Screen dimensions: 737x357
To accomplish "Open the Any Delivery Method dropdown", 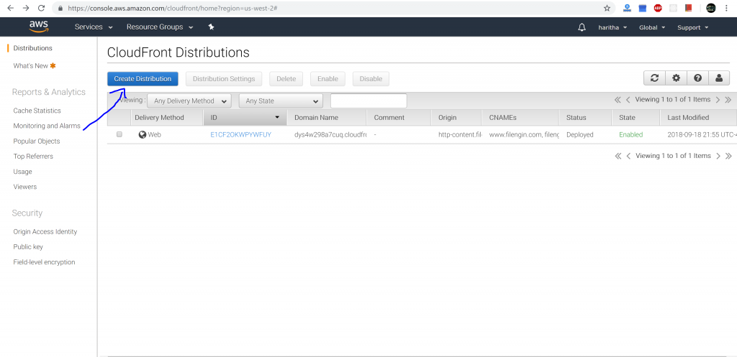I will [189, 101].
